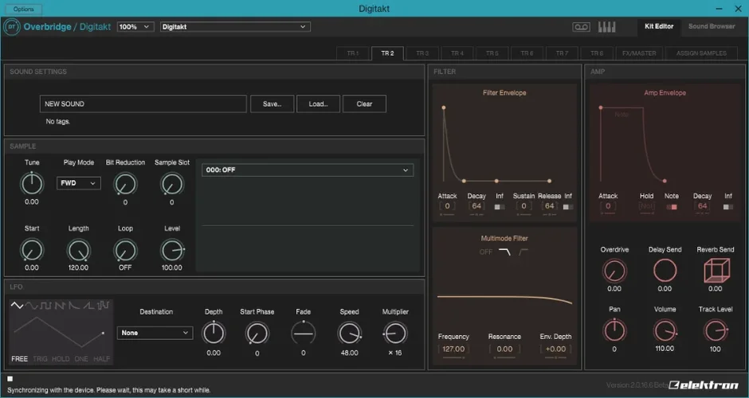Screen dimensions: 749x398
Task: Open the Digitakt device dropdown
Action: click(x=235, y=27)
